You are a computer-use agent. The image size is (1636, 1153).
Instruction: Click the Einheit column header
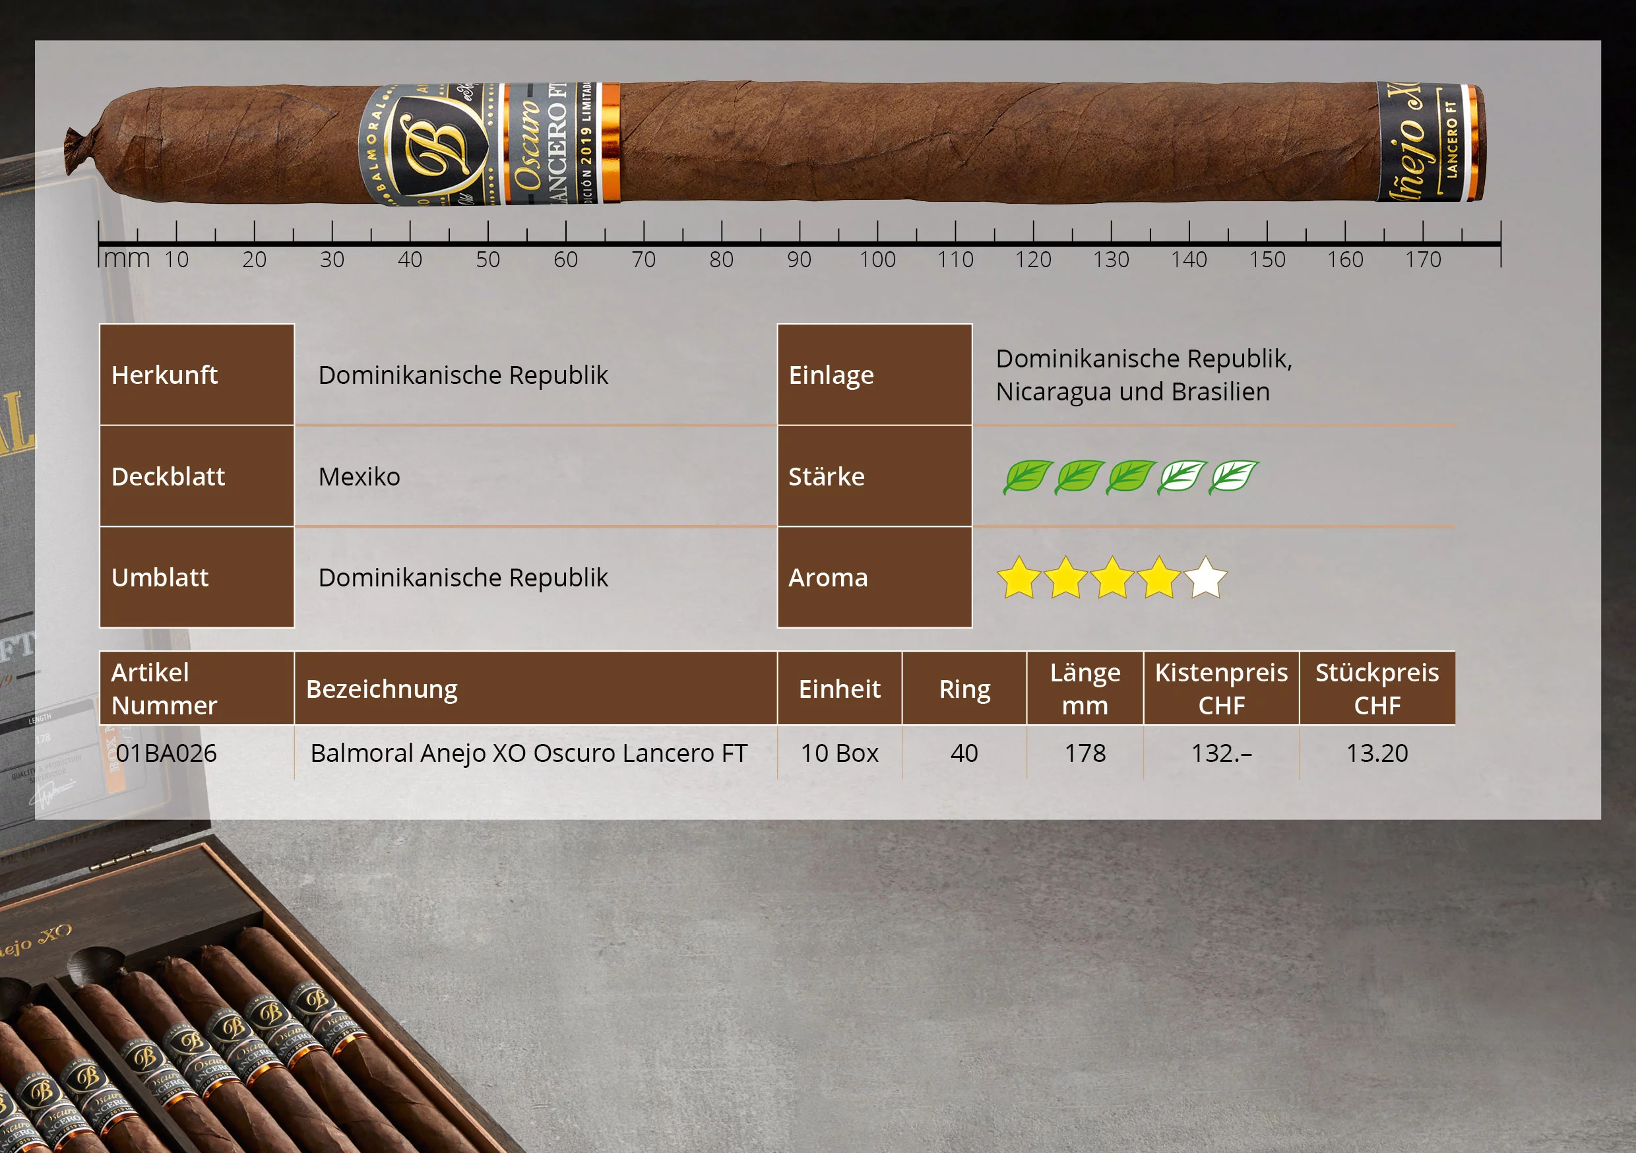point(839,689)
